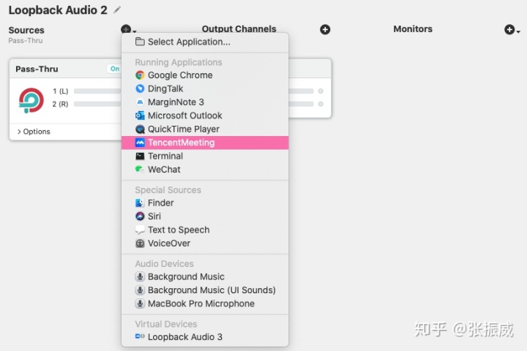Click the pencil icon to rename Loopback Audio 2

pyautogui.click(x=117, y=10)
